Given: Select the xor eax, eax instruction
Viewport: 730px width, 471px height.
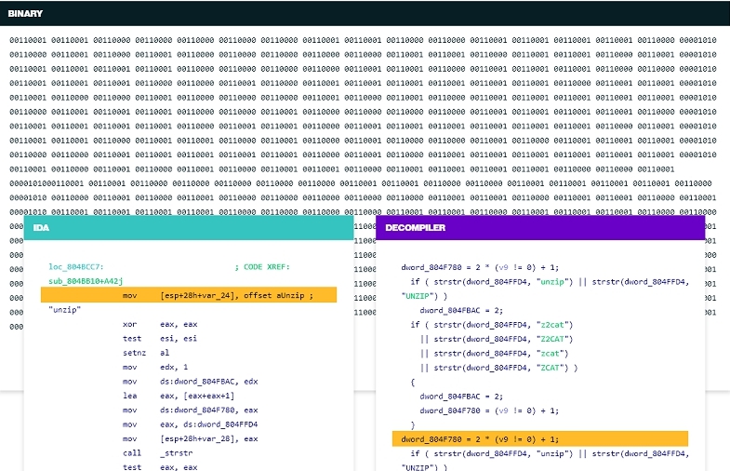Looking at the screenshot, I should [x=160, y=324].
